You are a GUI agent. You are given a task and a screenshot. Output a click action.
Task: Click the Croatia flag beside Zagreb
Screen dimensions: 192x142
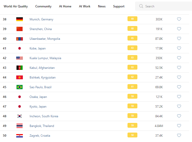point(20,136)
